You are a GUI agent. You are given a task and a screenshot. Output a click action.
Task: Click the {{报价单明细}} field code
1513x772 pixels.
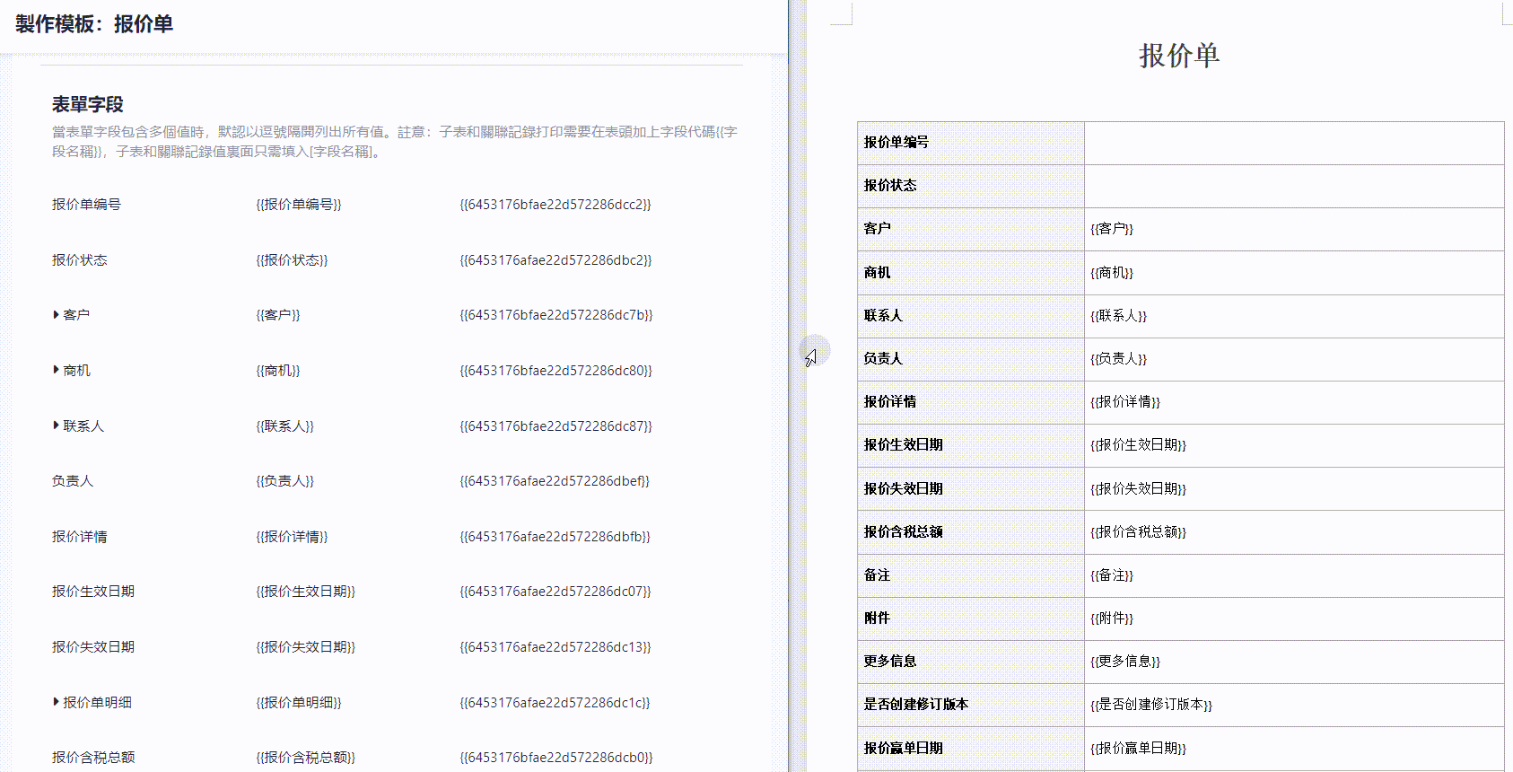click(x=299, y=703)
